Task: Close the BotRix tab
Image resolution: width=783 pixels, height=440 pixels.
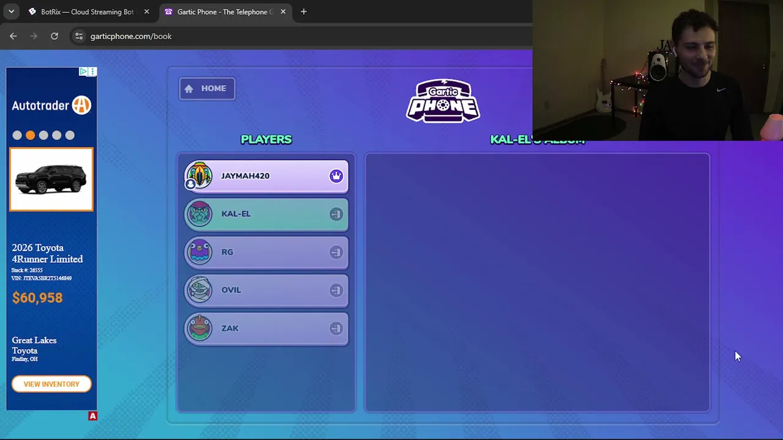Action: (x=146, y=12)
